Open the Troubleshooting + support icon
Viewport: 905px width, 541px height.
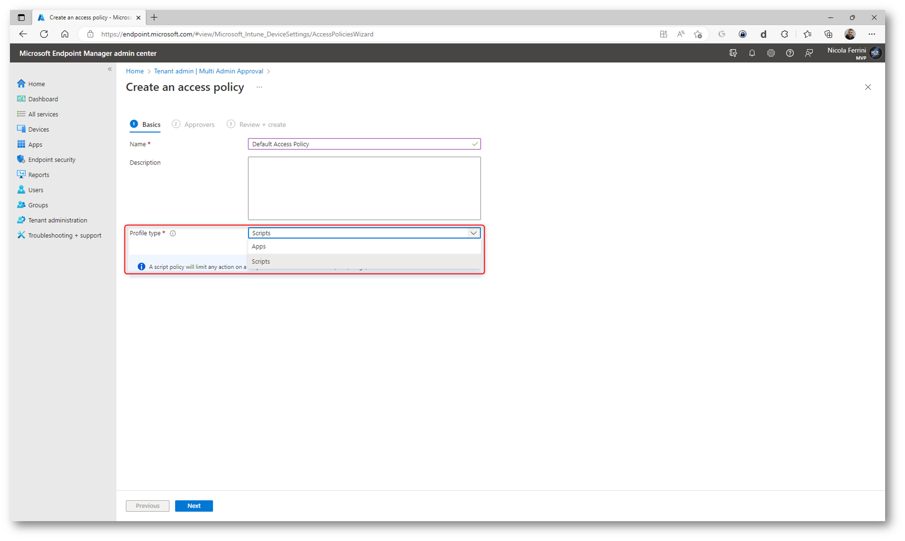[21, 235]
